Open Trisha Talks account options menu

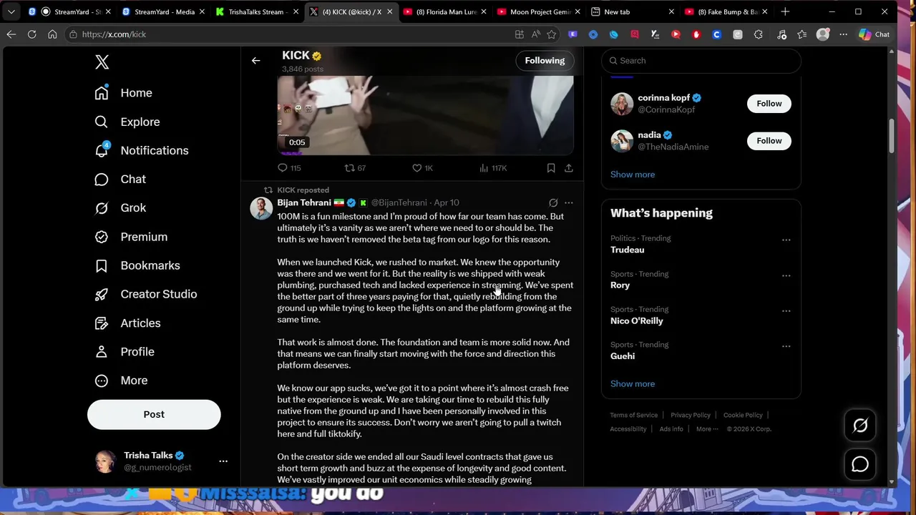223,461
